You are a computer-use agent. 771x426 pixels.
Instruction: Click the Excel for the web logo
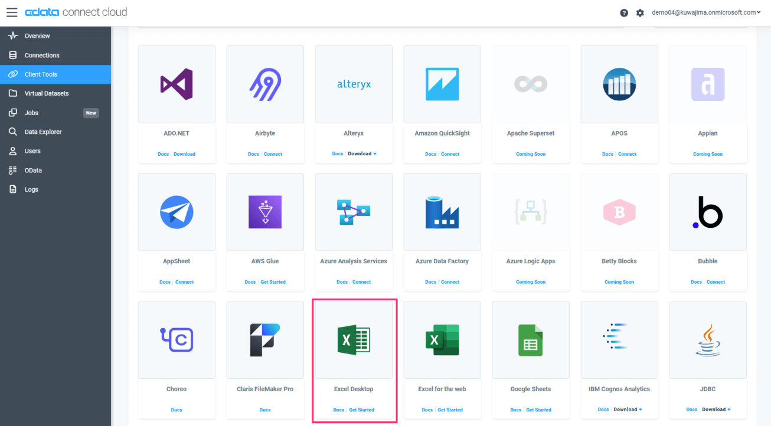pos(442,340)
